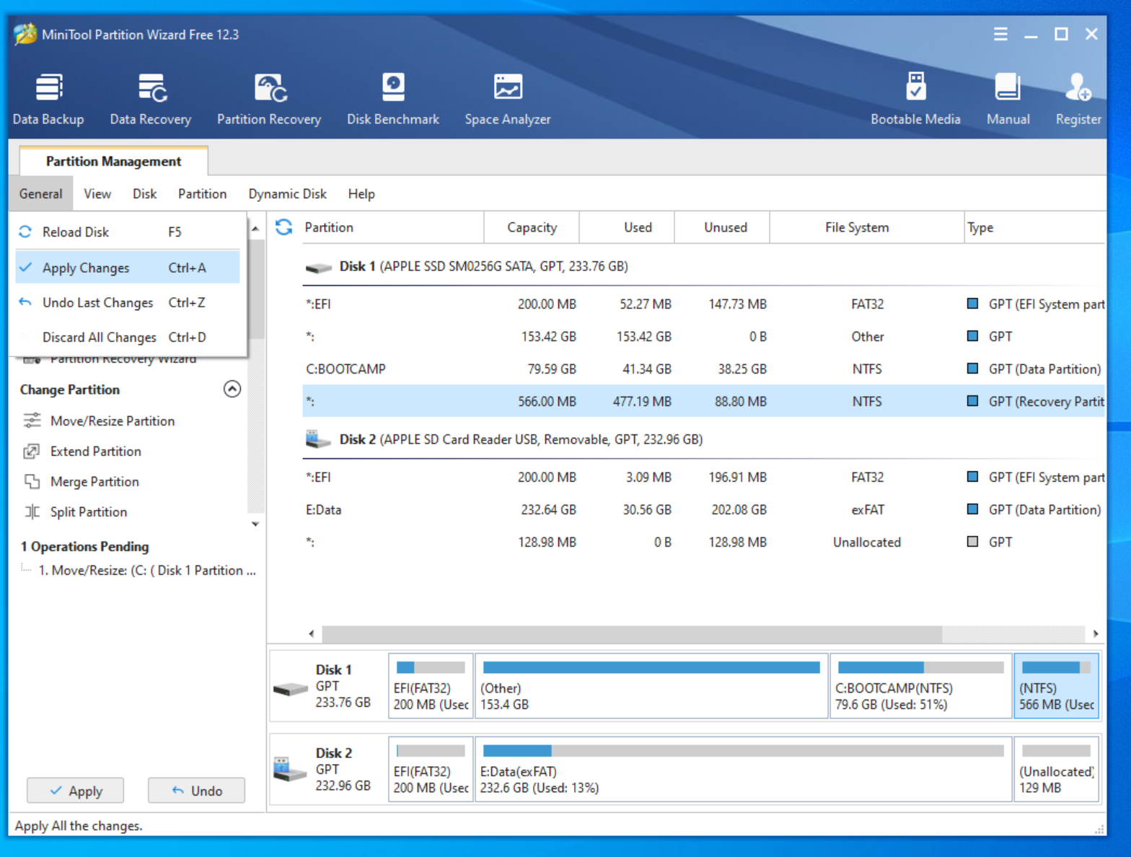1131x857 pixels.
Task: Sort by Unused column header
Action: click(722, 227)
